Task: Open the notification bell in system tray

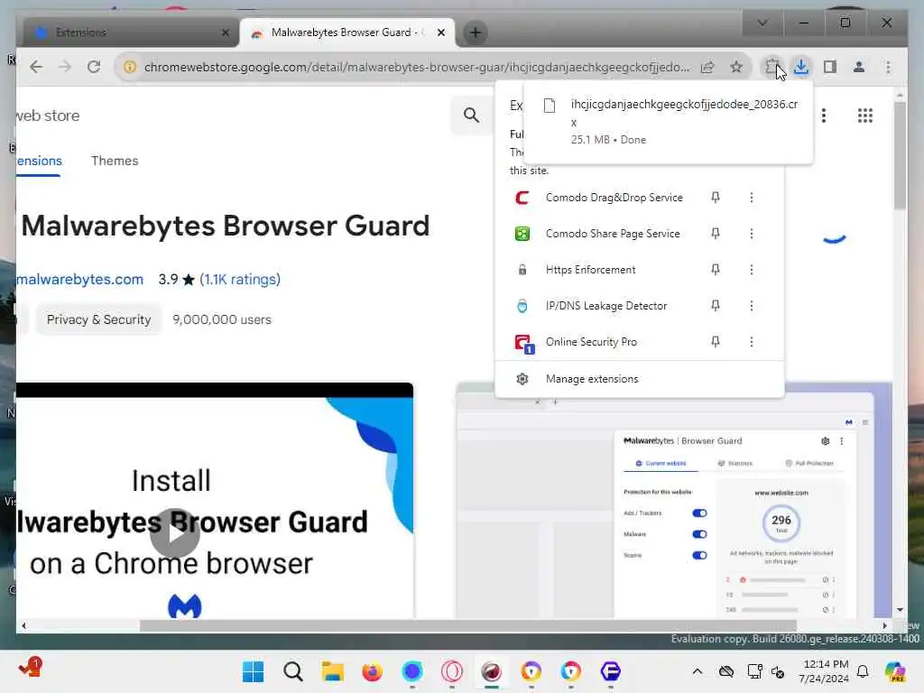Action: point(863,671)
